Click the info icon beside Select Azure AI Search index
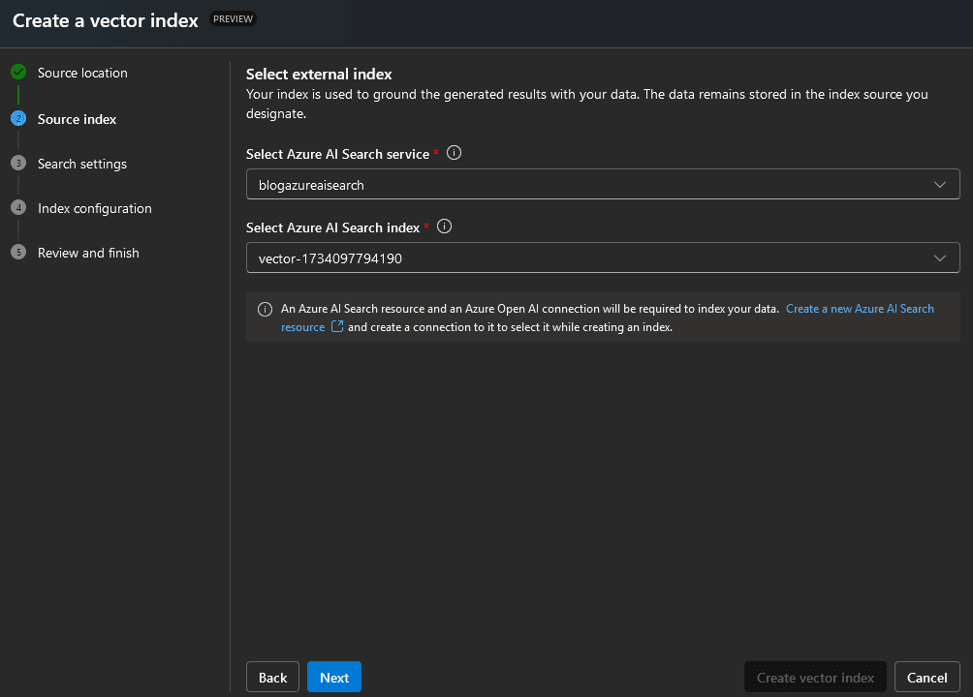Image resolution: width=973 pixels, height=697 pixels. point(444,227)
